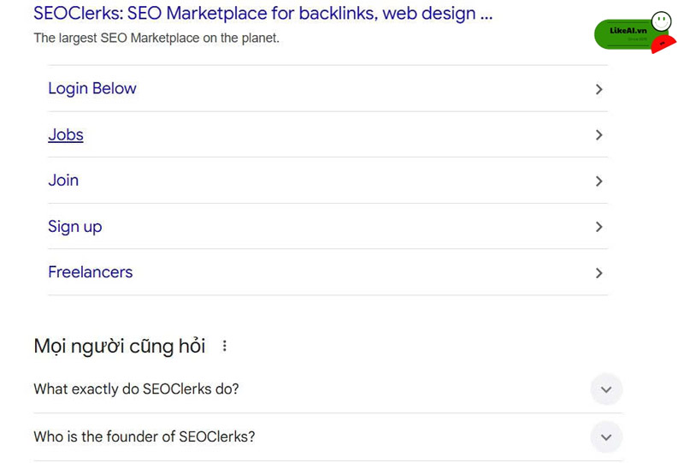Screen dimensions: 684x463
Task: Click the right arrow in Join row
Action: 599,181
